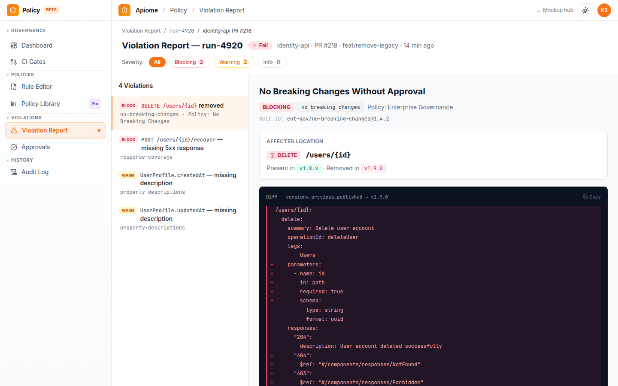
Task: Toggle the theme switch icon
Action: pos(585,10)
